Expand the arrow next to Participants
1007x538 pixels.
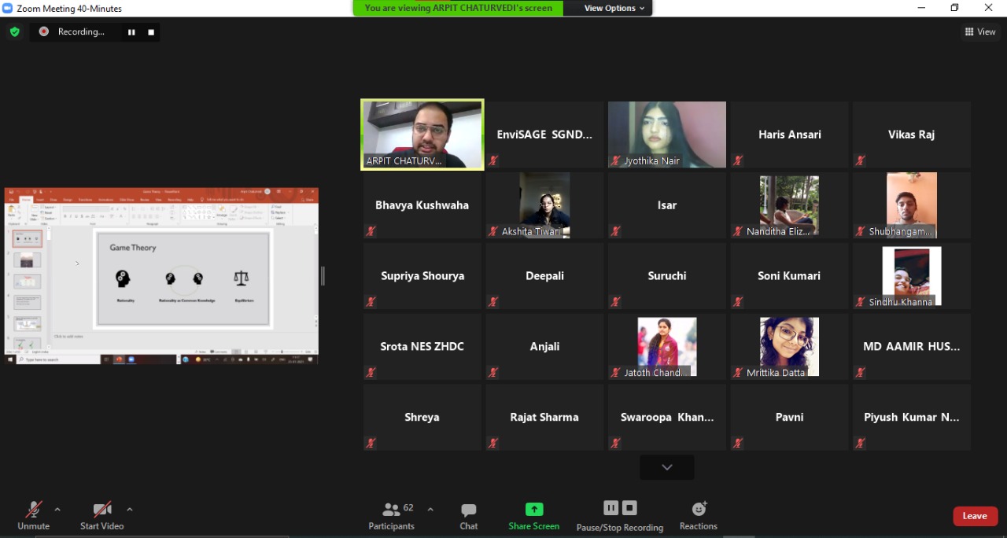pyautogui.click(x=430, y=509)
